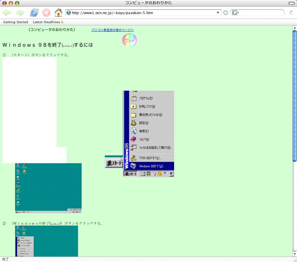The width and height of the screenshot is (297, 262).
Task: Open the forward button history dropdown arrow
Action: point(26,13)
